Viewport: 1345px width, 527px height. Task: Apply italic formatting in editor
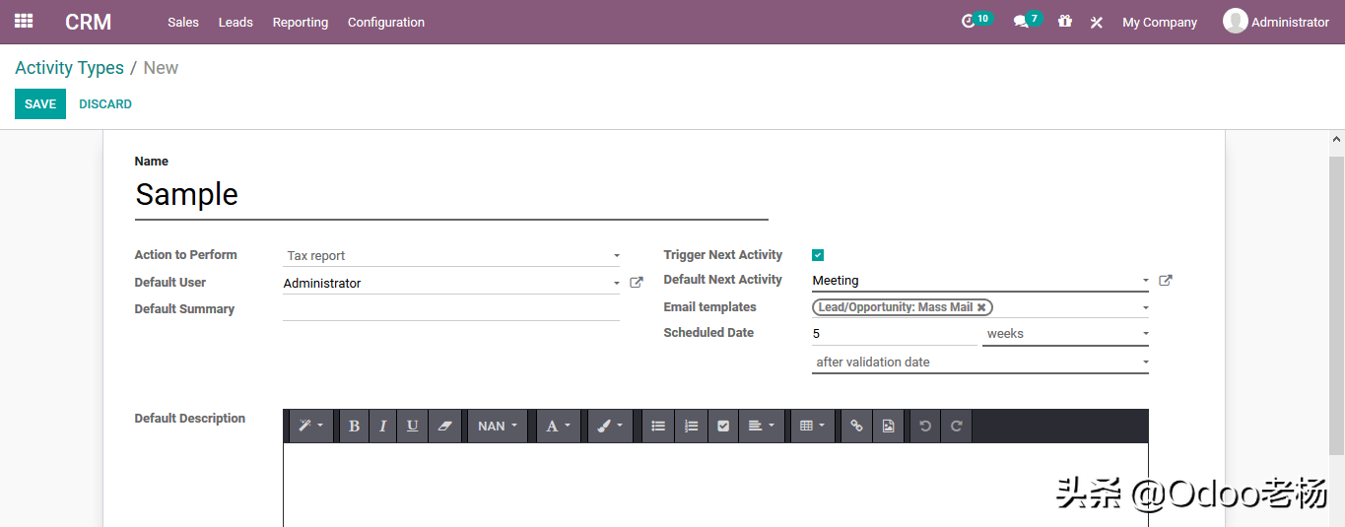point(382,427)
